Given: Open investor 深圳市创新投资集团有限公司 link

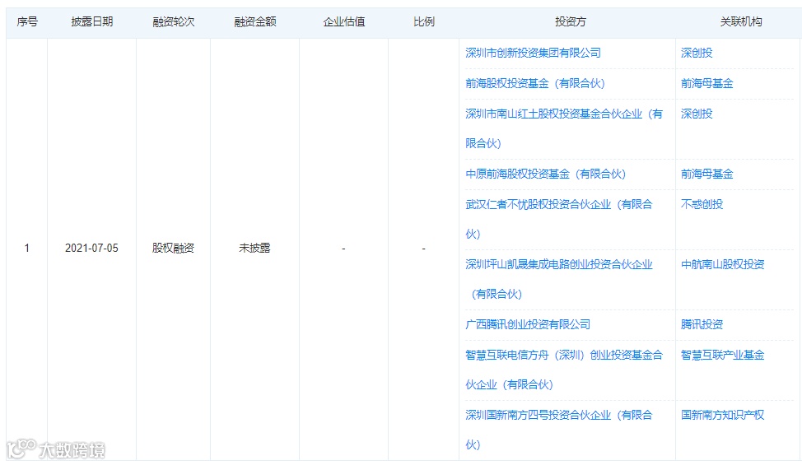Looking at the screenshot, I should [x=533, y=53].
